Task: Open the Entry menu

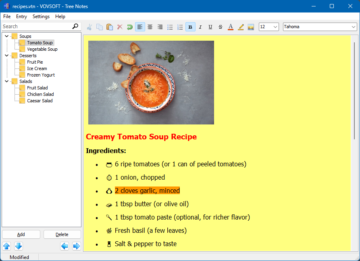Action: [21, 17]
